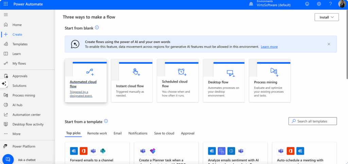Open the Learn more link

(269, 47)
